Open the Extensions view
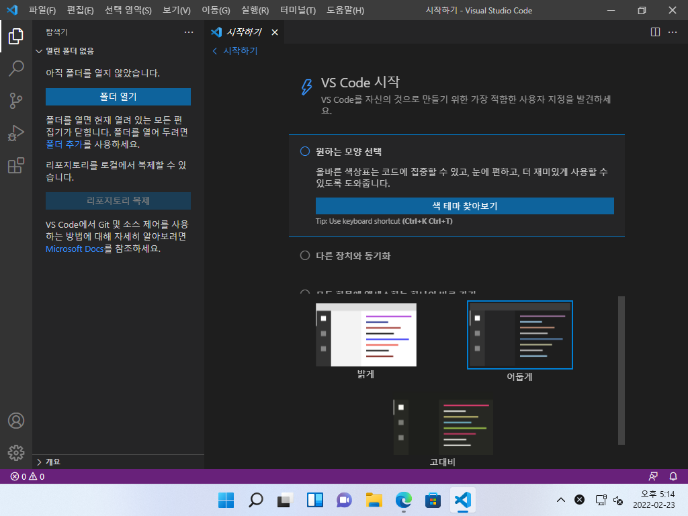Screen dimensions: 688x516 pyautogui.click(x=16, y=165)
